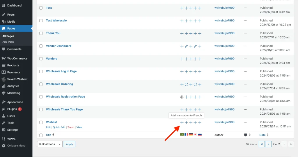
Task: Sort pages by Title column footer
Action: (50, 135)
